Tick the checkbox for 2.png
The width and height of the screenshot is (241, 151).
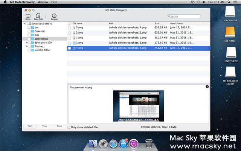click(x=69, y=33)
